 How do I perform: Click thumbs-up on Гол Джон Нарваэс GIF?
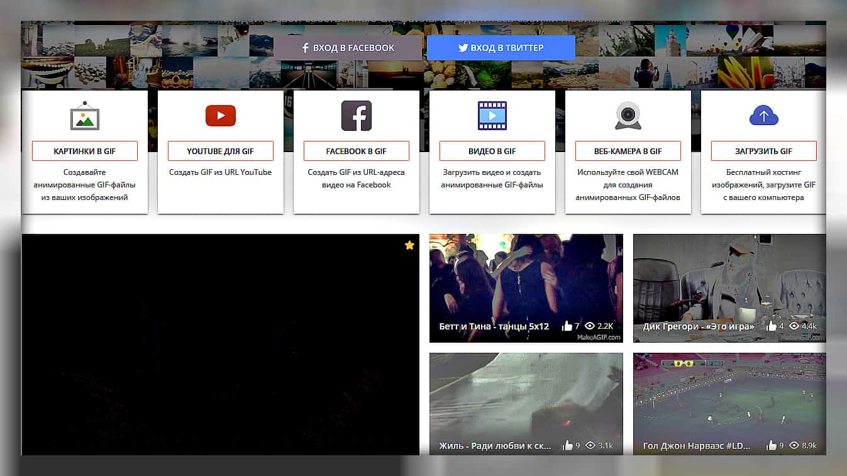[772, 445]
